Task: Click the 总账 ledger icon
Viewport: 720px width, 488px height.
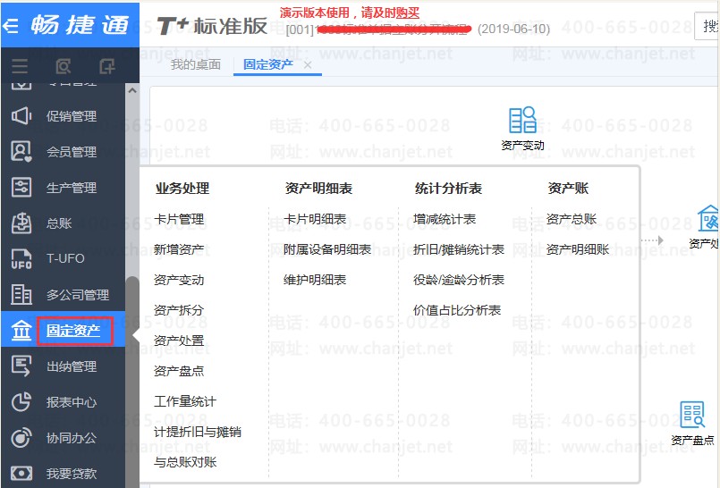Action: (x=21, y=223)
